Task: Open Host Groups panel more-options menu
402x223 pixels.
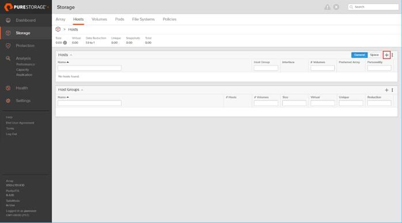Action: [393, 90]
